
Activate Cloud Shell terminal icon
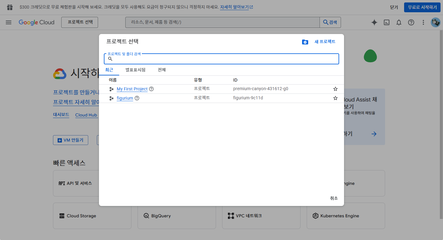coord(387,22)
